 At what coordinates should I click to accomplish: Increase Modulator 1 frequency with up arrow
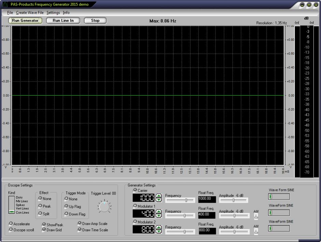tap(159, 212)
